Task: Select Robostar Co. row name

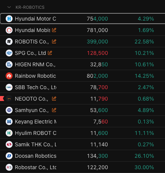Action: point(36,167)
